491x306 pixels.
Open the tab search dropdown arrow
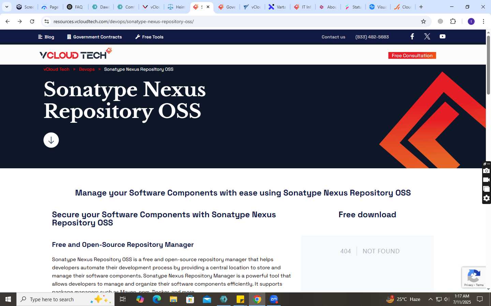tap(6, 7)
